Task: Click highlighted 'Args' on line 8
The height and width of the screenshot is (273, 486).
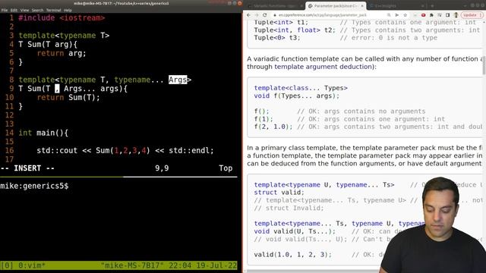Action: tap(178, 80)
